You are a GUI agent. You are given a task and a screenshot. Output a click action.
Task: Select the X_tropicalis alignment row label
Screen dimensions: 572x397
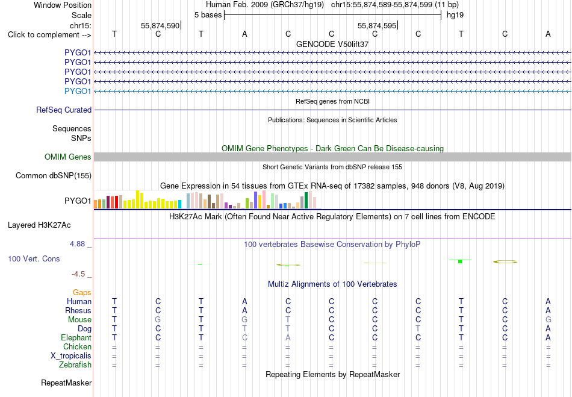coord(71,356)
